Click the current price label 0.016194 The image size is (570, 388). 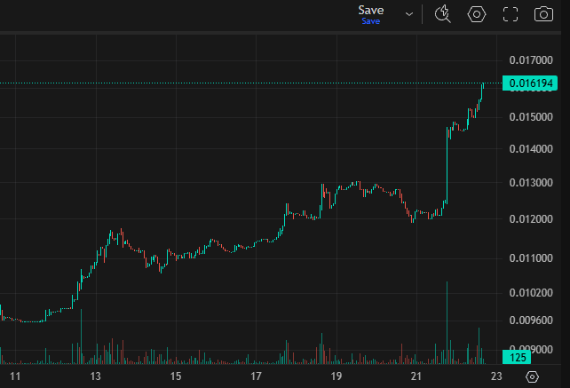click(530, 83)
